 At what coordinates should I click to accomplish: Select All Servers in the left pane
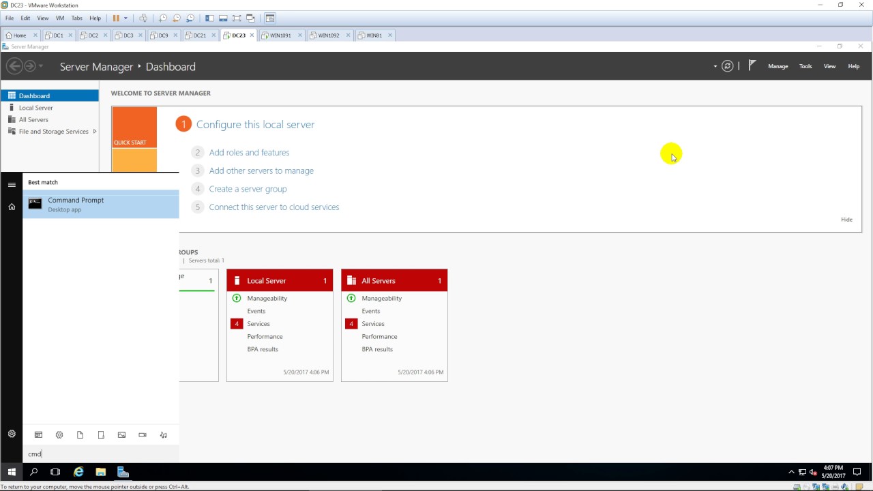(50, 119)
